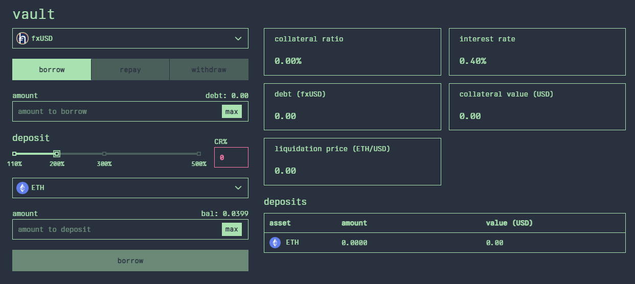Set the deposit slider to the 500% stop
Viewport: 635px width, 284px height.
click(199, 154)
